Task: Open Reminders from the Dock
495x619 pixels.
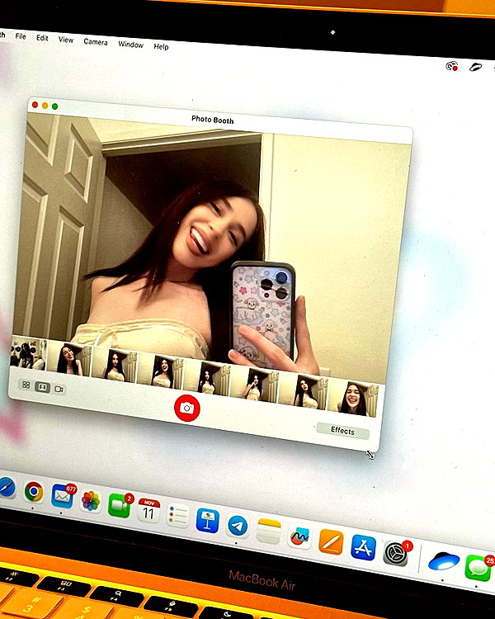Action: pyautogui.click(x=177, y=515)
